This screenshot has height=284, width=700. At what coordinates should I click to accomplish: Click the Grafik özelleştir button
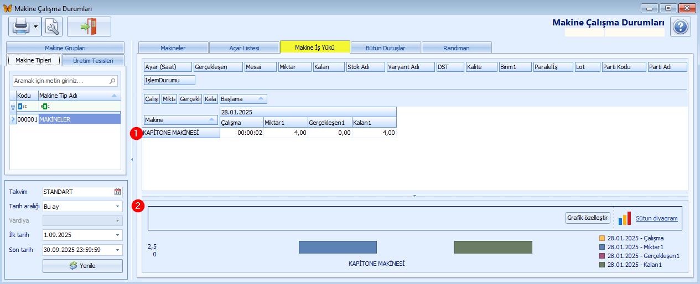(587, 218)
